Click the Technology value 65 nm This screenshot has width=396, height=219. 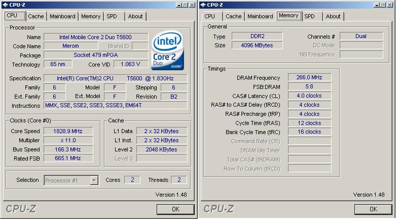[x=58, y=64]
